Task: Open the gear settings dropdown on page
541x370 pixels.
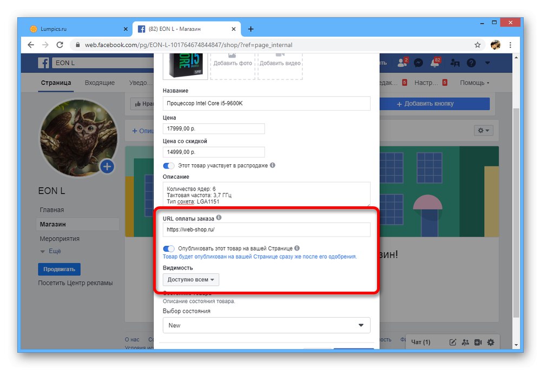Action: point(483,130)
